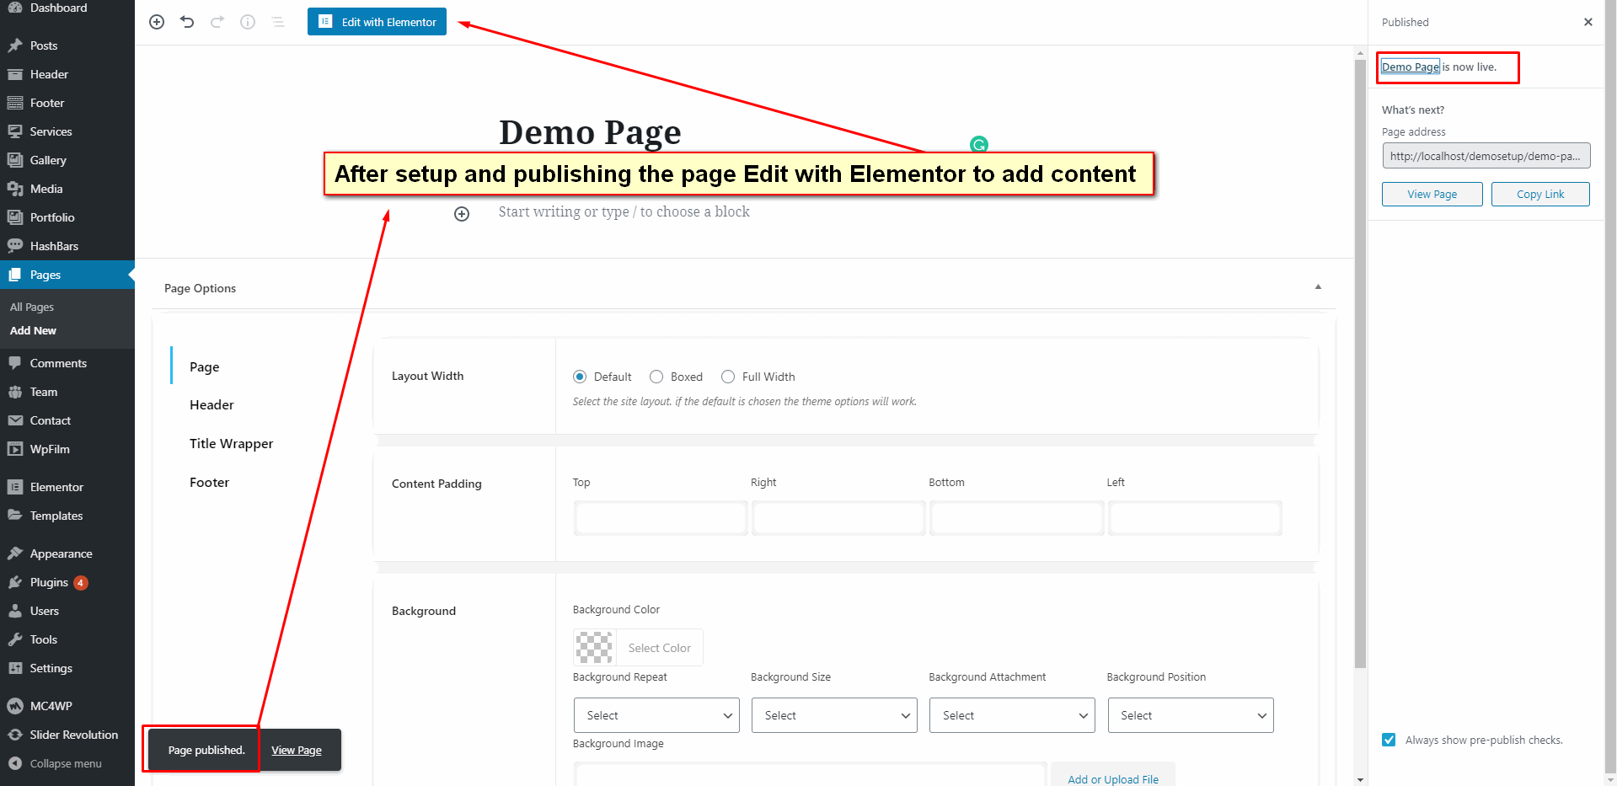Add a block using inline plus icon
The width and height of the screenshot is (1617, 786).
pyautogui.click(x=462, y=214)
